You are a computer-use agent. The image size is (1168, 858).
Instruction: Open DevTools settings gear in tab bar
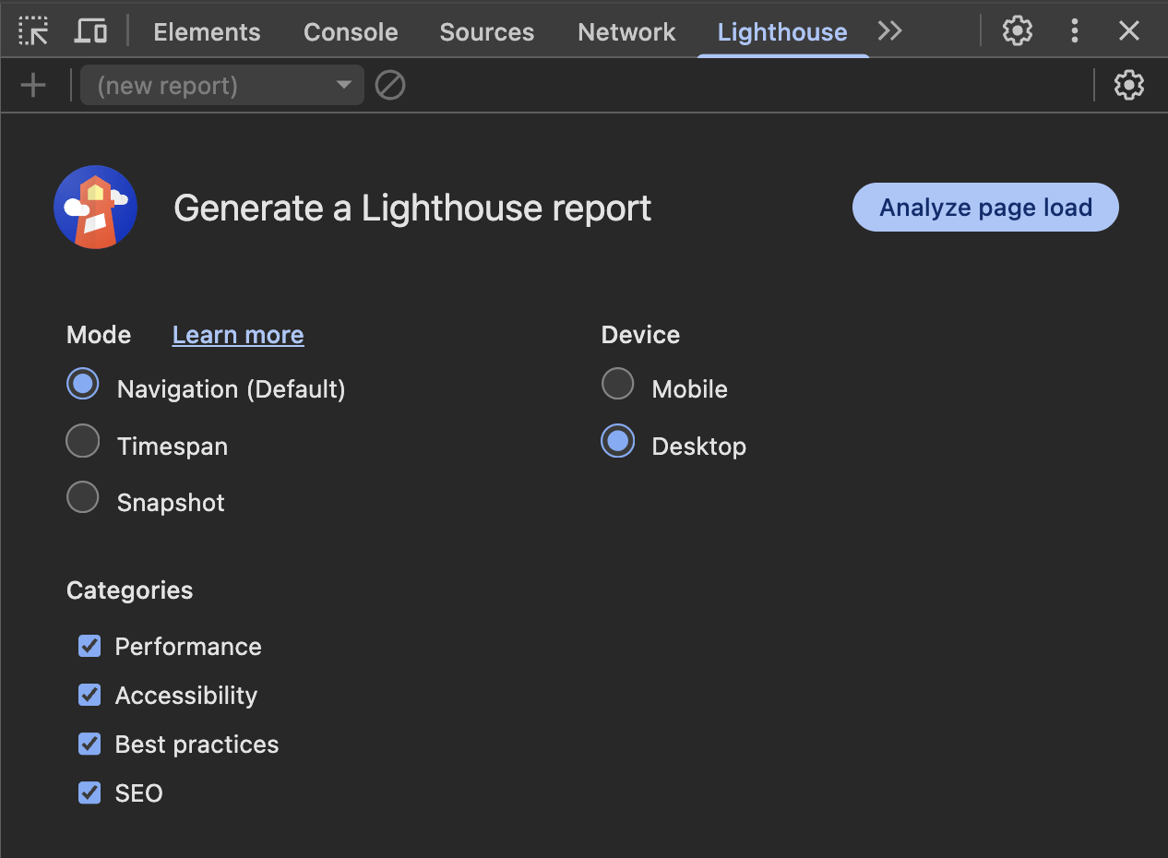(1018, 31)
